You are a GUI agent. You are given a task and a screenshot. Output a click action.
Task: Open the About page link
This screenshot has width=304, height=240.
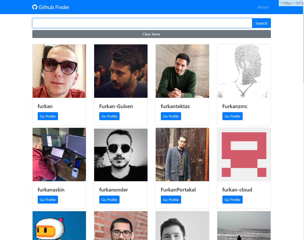(x=263, y=7)
